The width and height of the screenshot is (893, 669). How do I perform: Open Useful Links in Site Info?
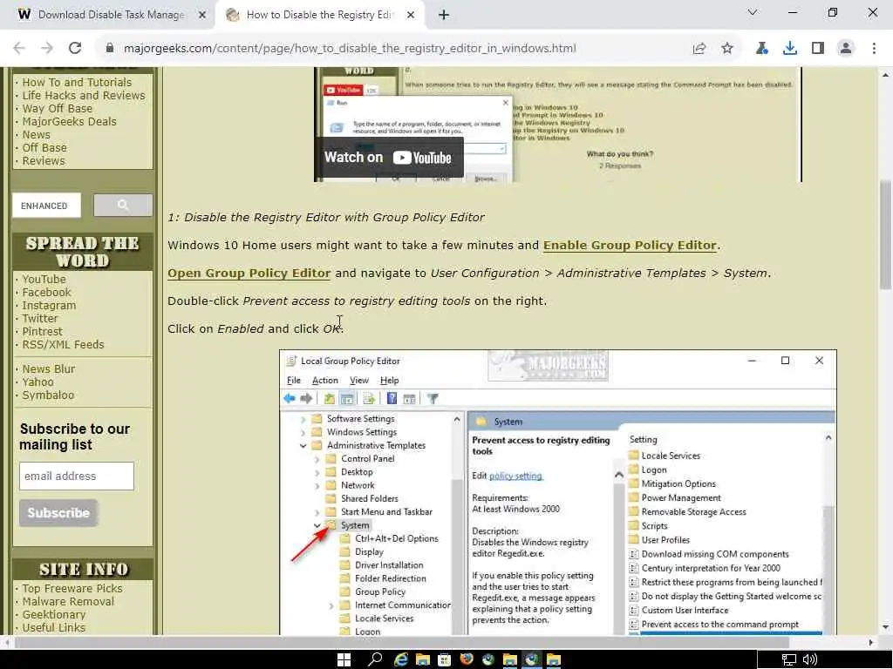click(54, 628)
